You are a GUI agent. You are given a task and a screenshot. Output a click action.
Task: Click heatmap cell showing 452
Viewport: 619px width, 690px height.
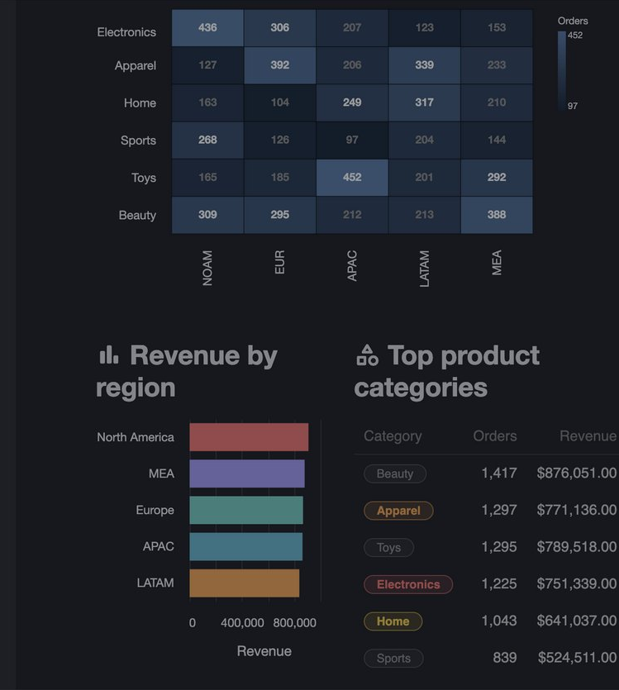point(352,178)
